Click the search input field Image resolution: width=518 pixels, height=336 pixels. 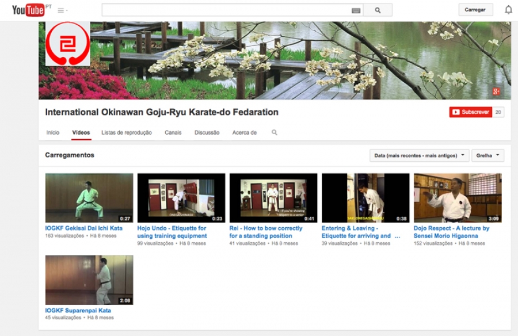point(226,10)
